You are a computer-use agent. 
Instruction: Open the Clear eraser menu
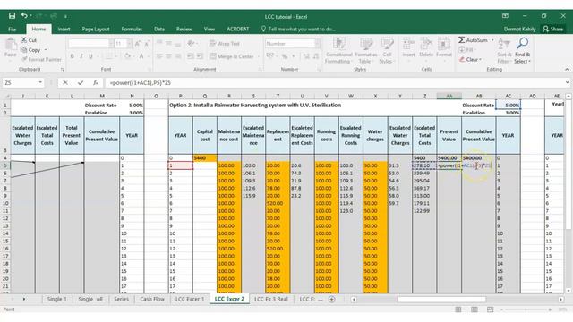(470, 59)
